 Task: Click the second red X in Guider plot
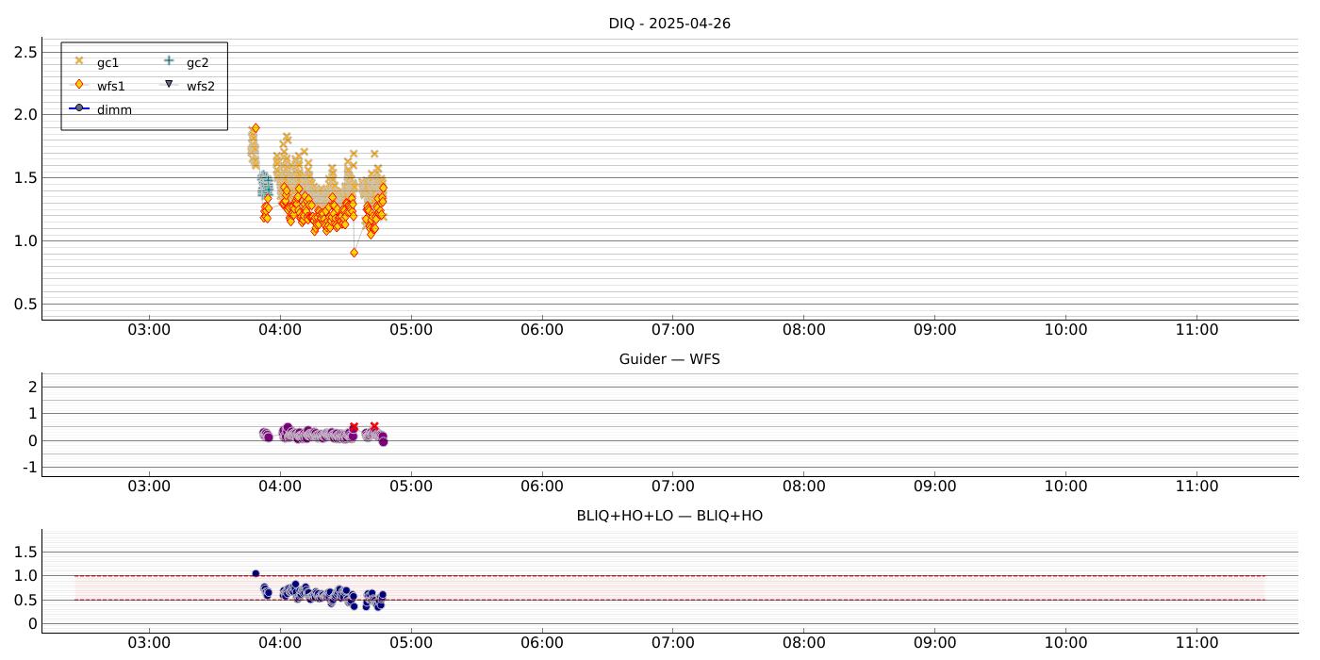coord(374,426)
